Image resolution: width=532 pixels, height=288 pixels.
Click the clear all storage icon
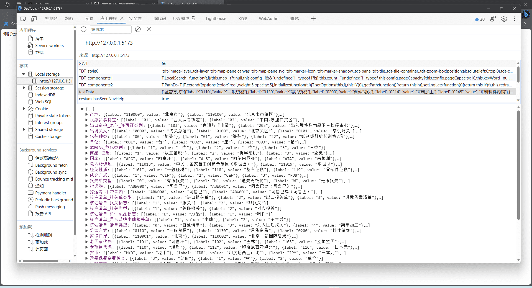tap(138, 29)
